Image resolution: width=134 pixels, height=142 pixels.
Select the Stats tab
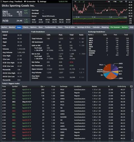(19, 27)
